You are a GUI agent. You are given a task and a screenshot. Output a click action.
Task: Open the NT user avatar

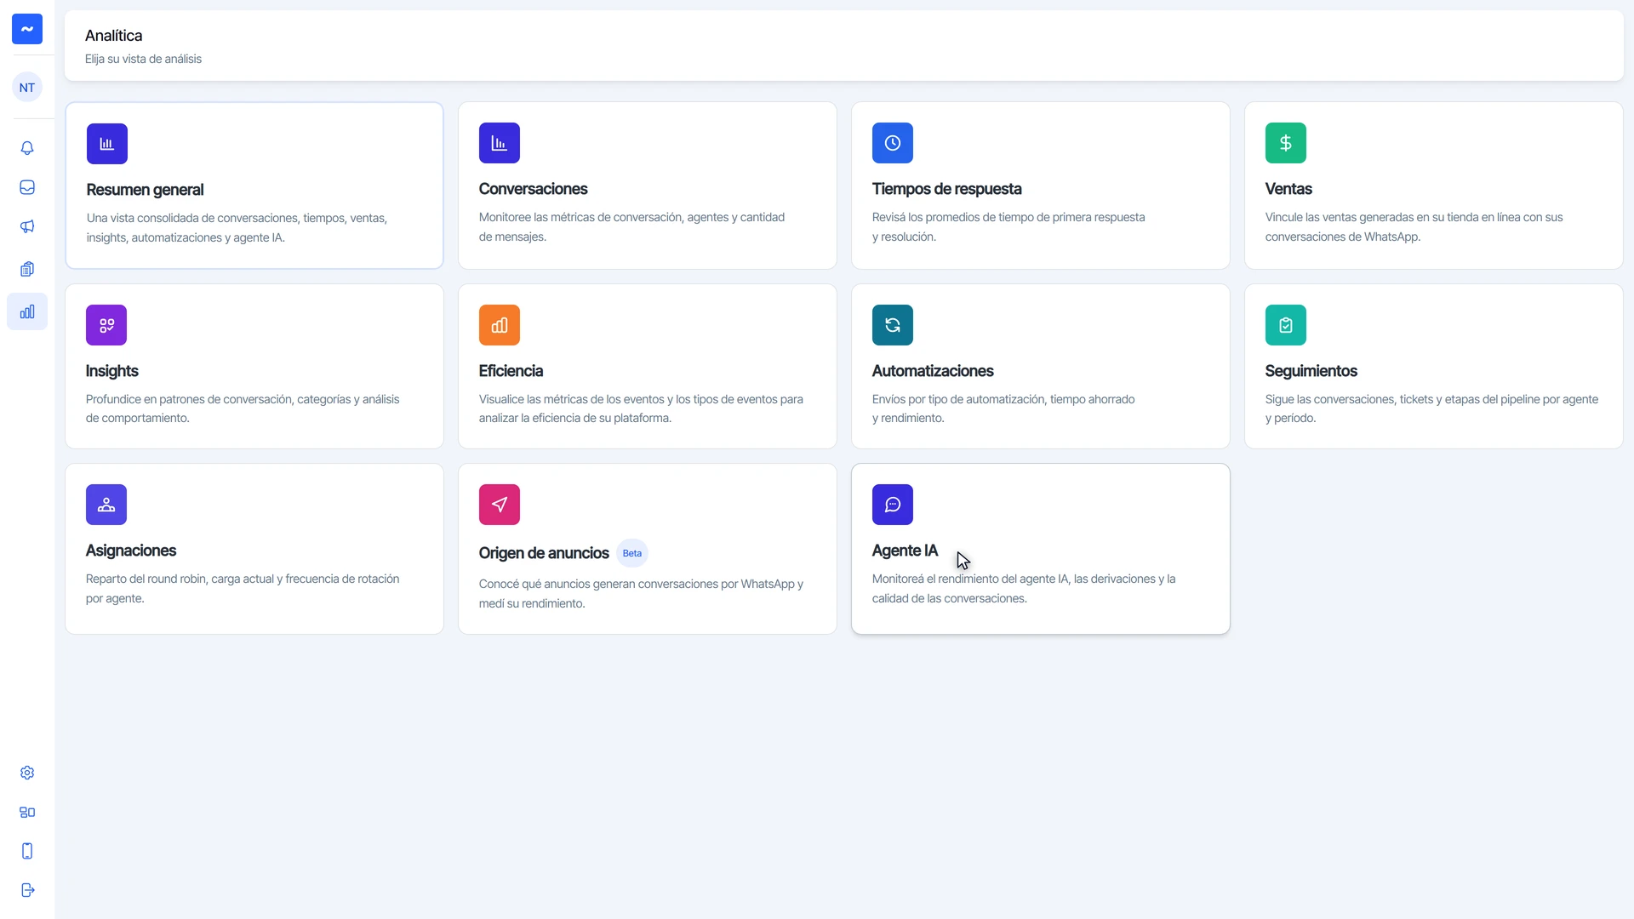pyautogui.click(x=27, y=87)
